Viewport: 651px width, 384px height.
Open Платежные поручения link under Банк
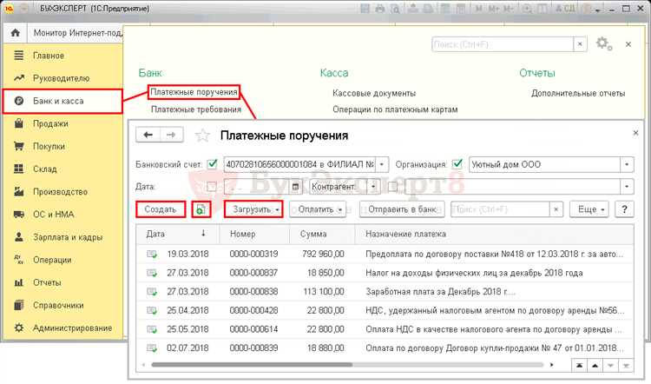pos(194,92)
